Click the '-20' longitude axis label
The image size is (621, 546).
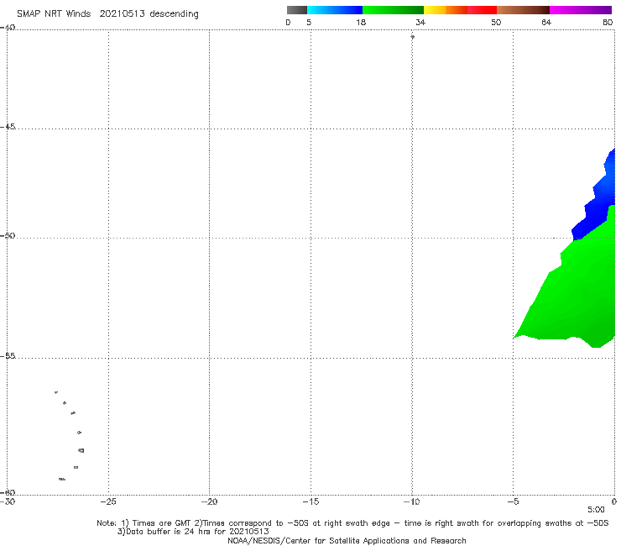click(209, 501)
